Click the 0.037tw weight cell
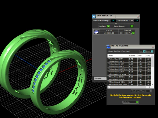The width and height of the screenshot is (158, 118). point(128,33)
